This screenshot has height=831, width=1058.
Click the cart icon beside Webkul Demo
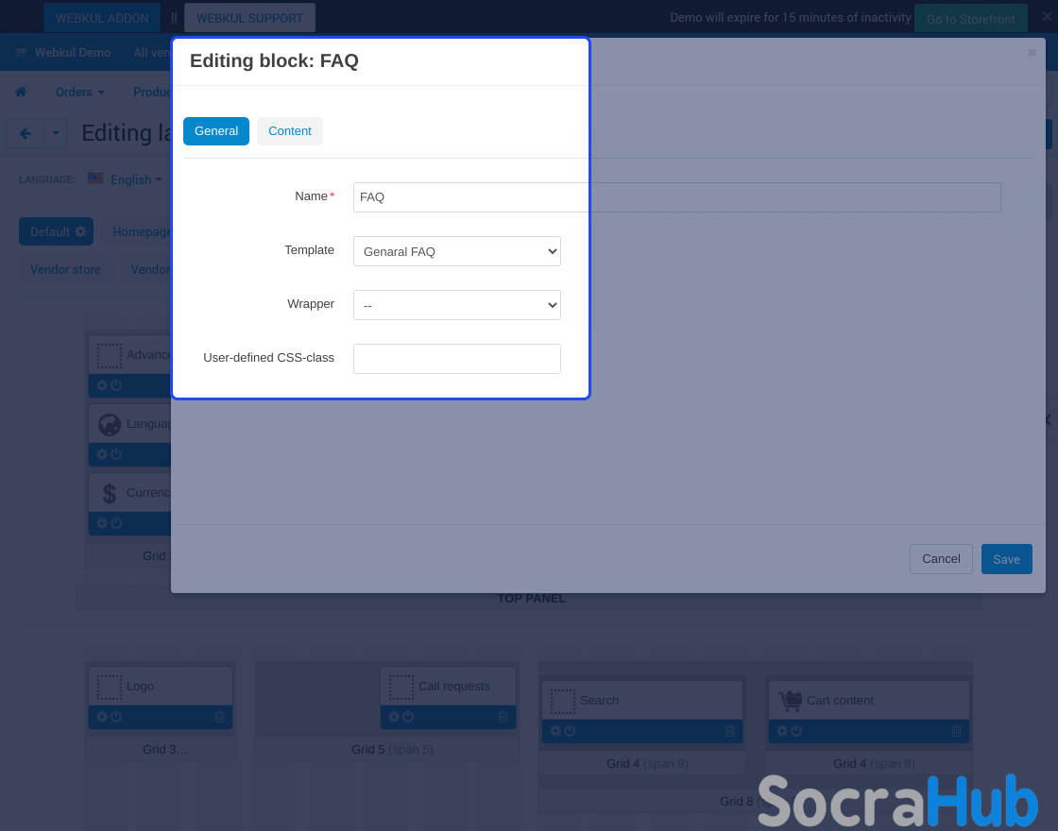tap(20, 52)
